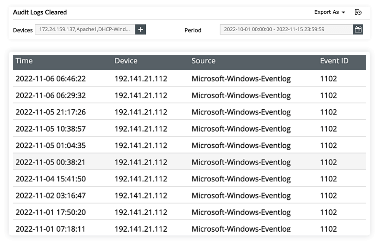Screen dimensions: 379x245
Task: Sort the table by Event ID column
Action: (334, 61)
